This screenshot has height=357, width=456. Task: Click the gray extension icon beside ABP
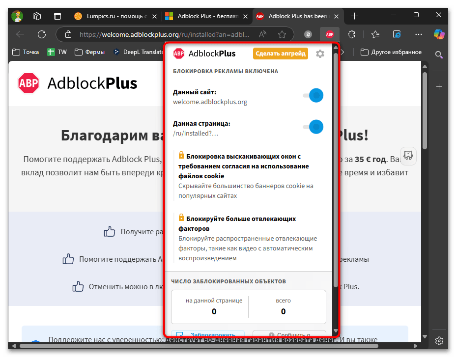click(x=308, y=34)
